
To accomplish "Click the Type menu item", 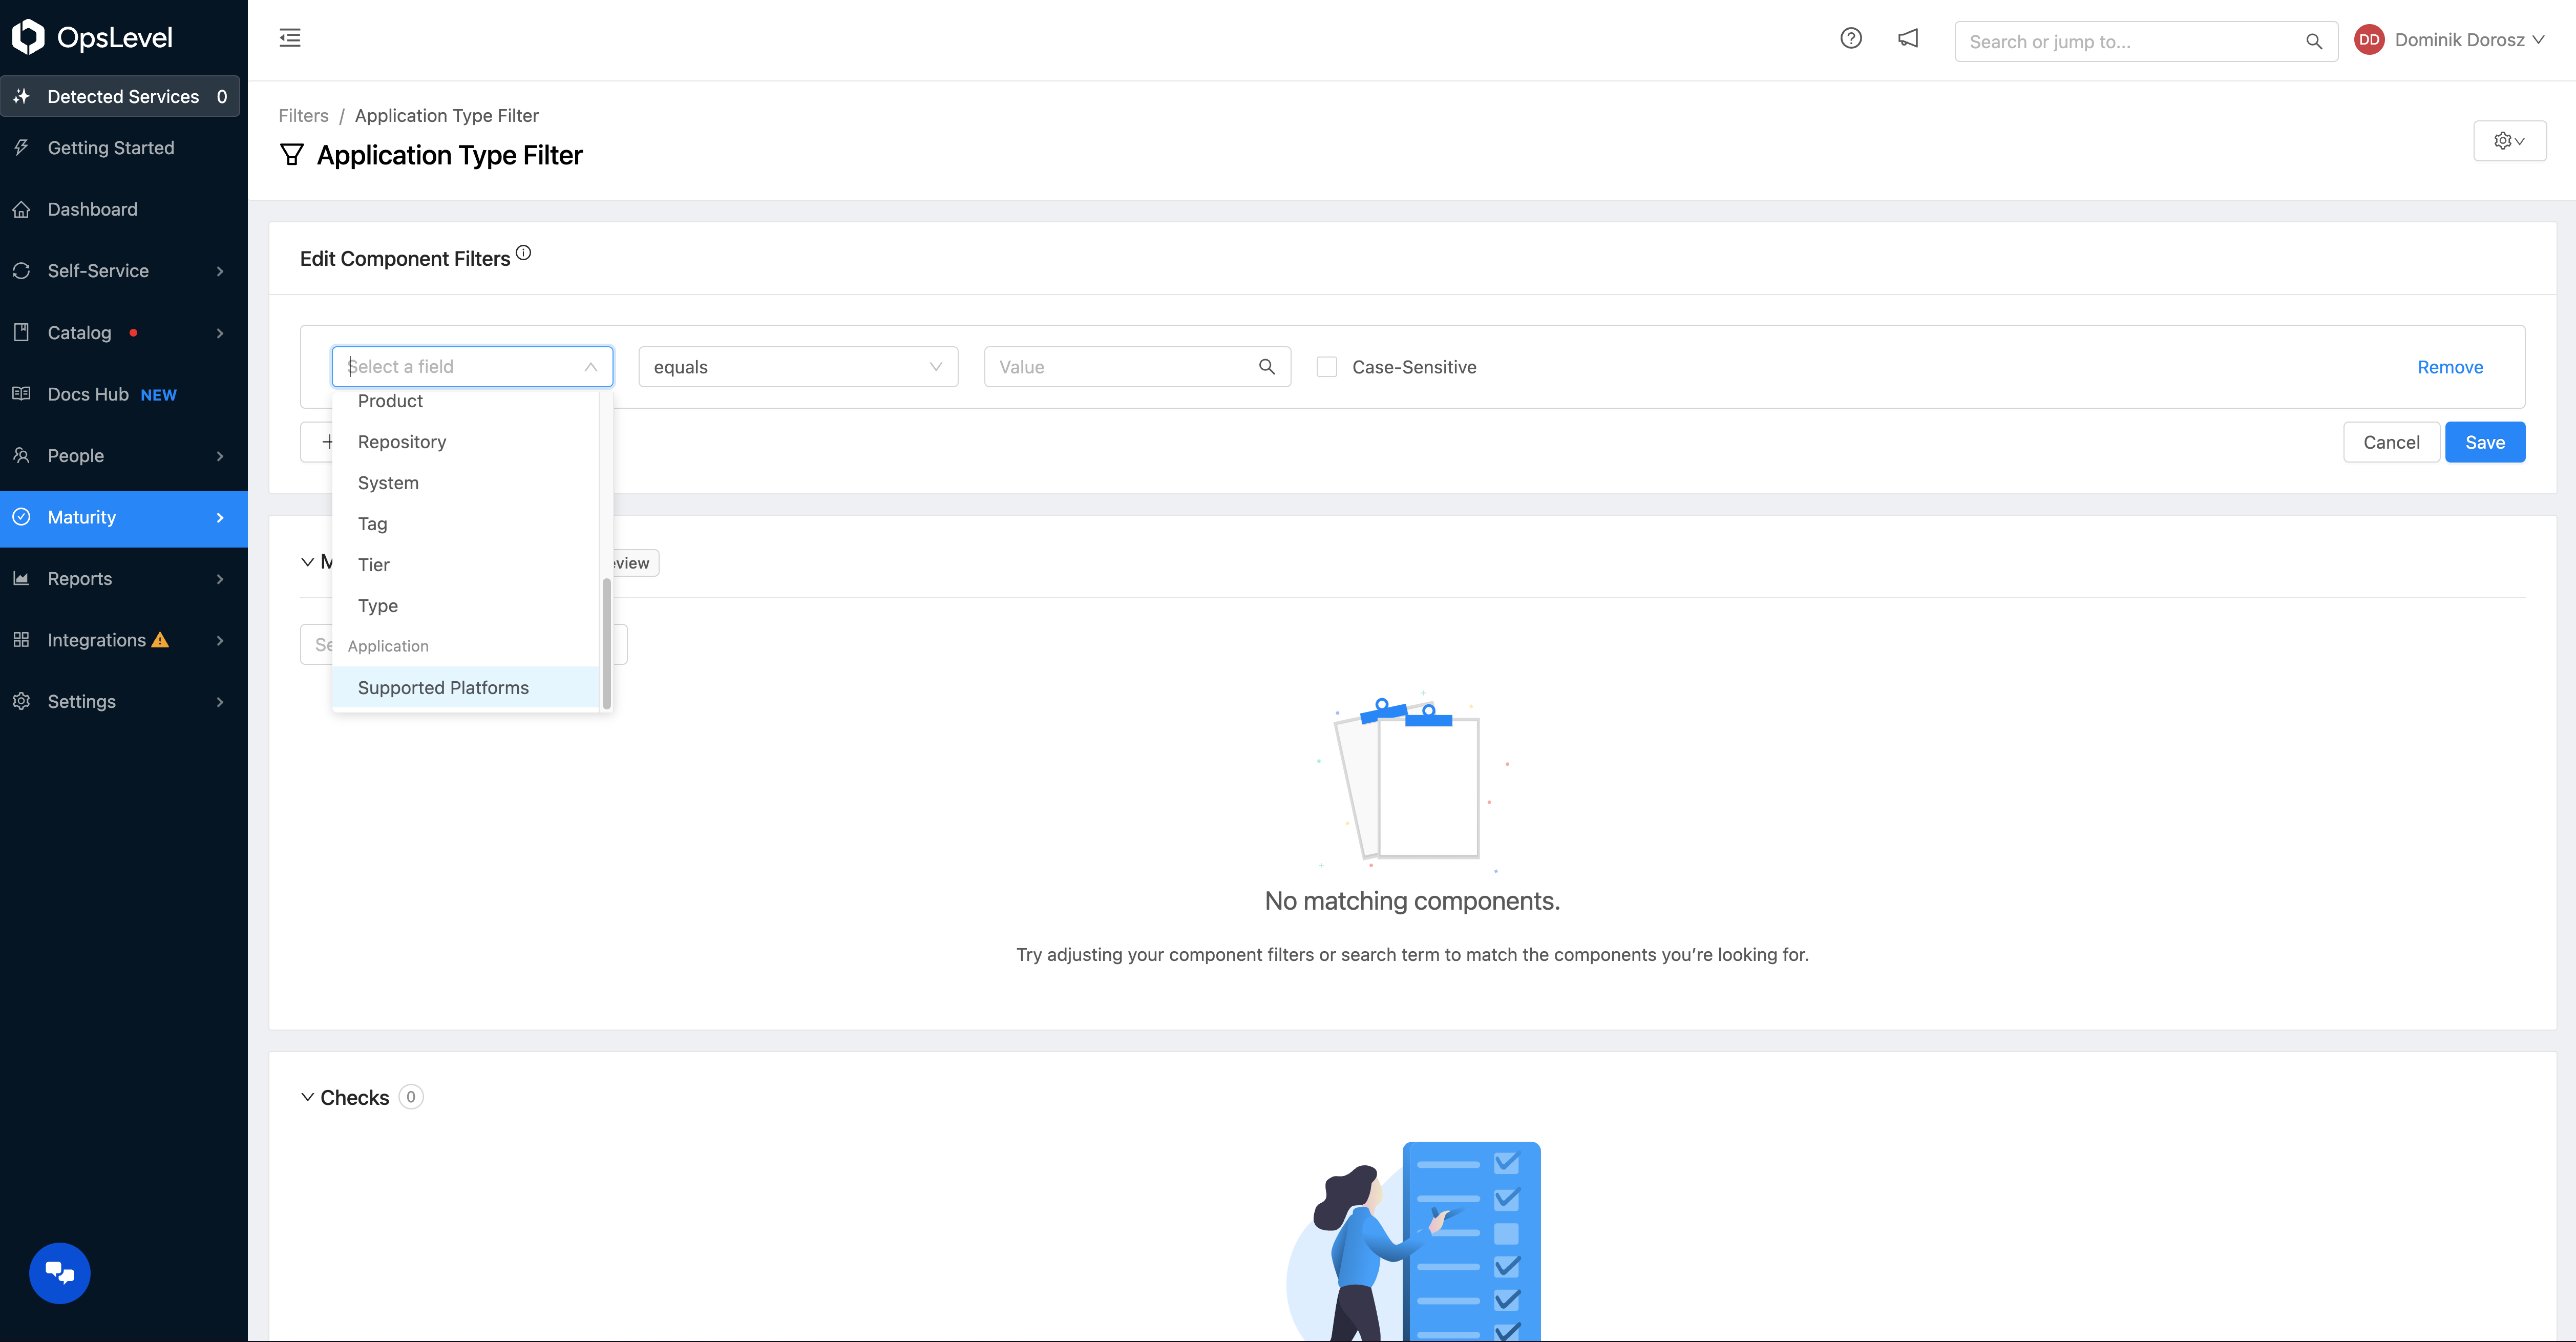I will pos(376,604).
